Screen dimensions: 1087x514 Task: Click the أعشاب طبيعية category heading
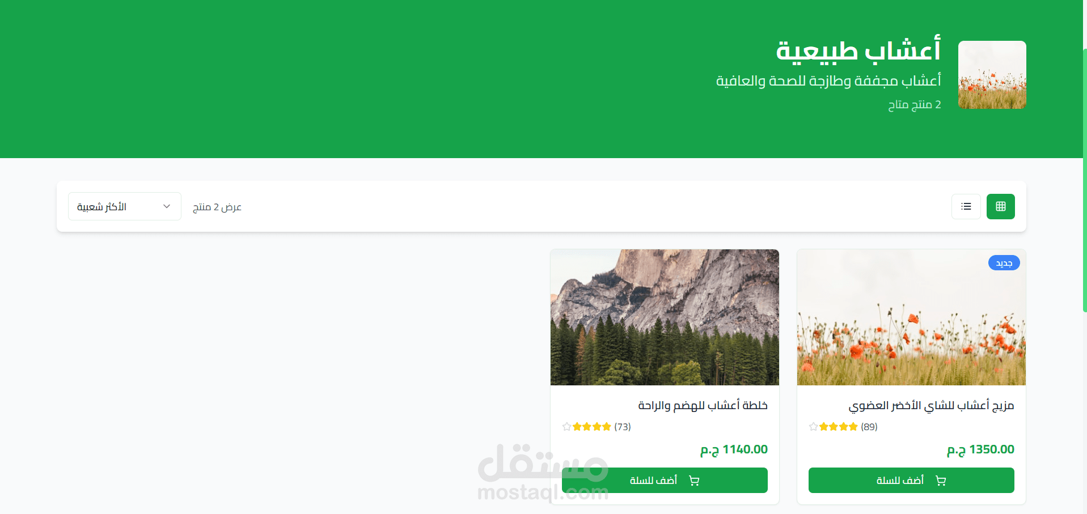click(858, 50)
